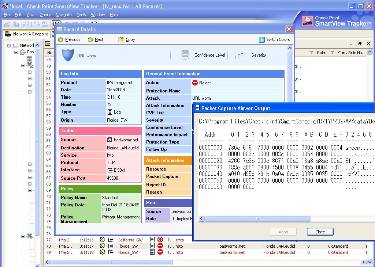Click the open-folder icon in the main toolbar

pyautogui.click(x=7, y=24)
